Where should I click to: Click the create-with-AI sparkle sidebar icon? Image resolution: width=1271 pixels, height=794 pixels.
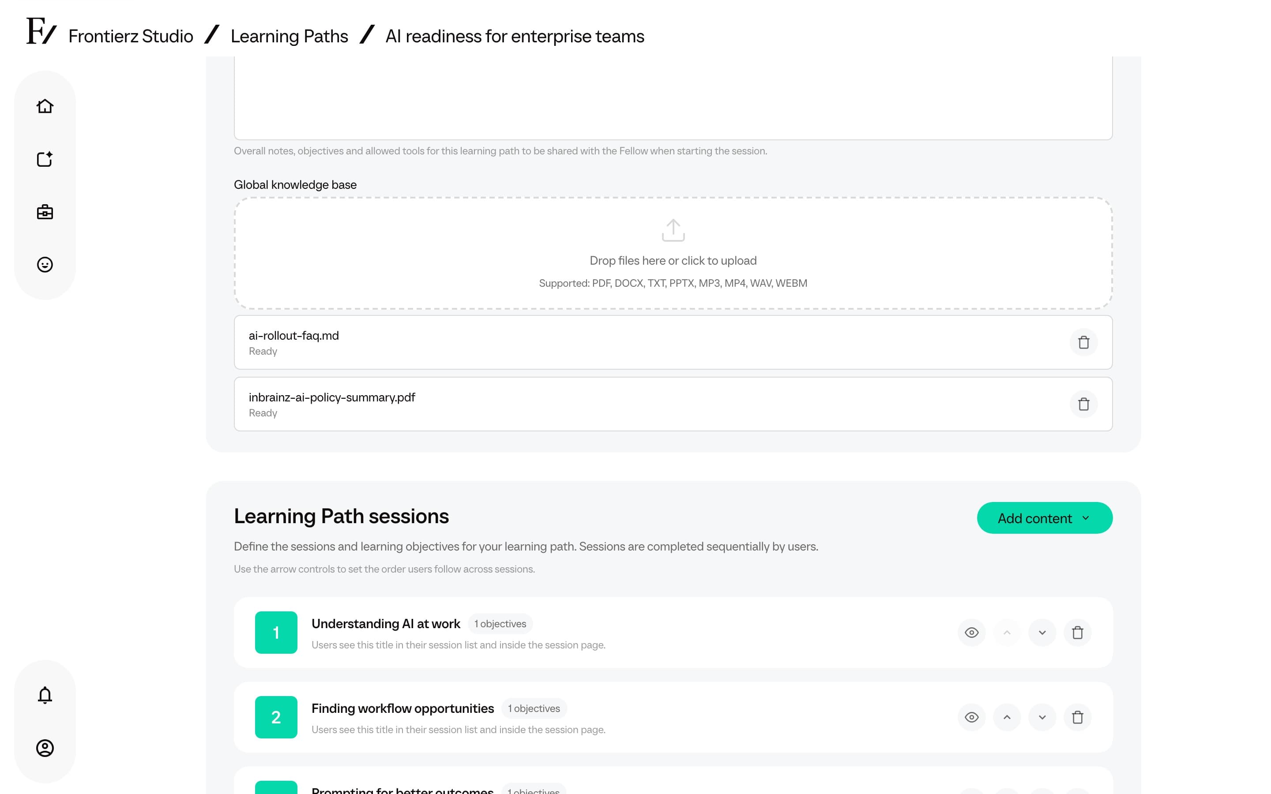45,159
